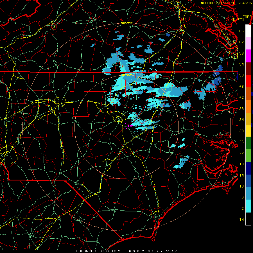The height and width of the screenshot is (253, 253).
Task: Pick the dark red legend color band
Action: pyautogui.click(x=248, y=69)
